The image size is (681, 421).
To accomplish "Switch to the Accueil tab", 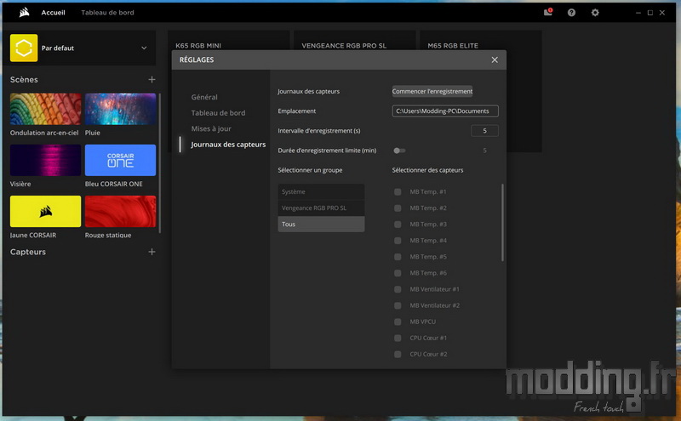I will point(53,13).
